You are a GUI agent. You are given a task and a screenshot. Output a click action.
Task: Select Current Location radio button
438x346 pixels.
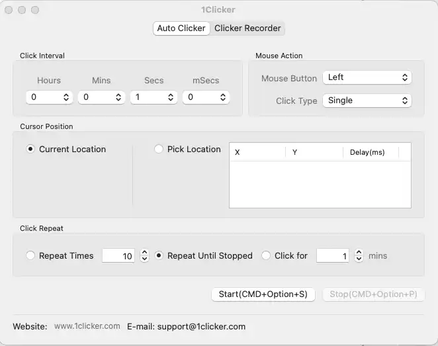[30, 149]
